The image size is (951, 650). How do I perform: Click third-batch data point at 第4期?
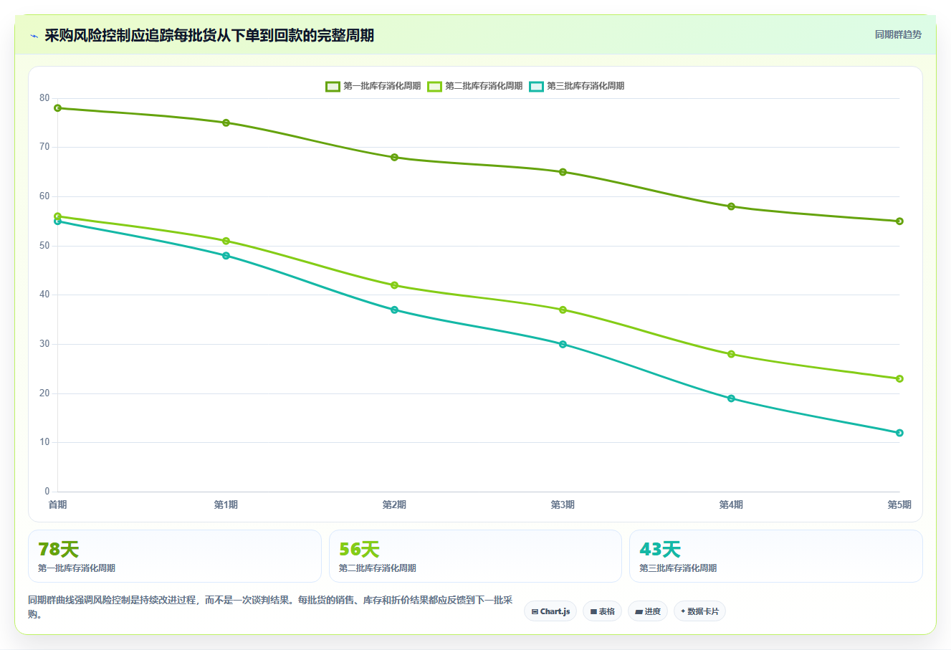731,398
